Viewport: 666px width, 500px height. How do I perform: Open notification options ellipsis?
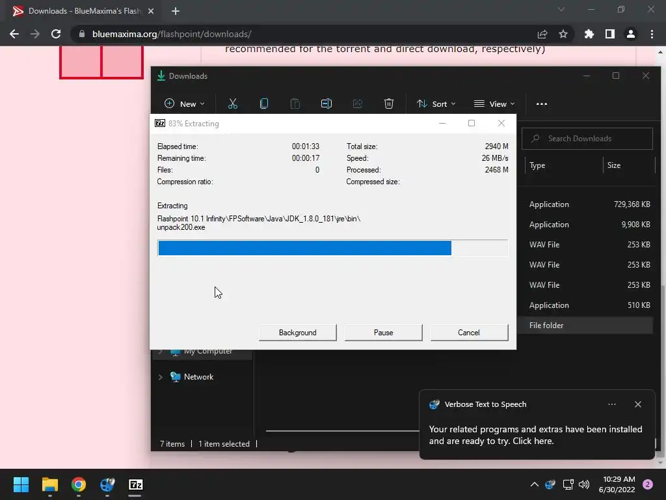(x=611, y=404)
